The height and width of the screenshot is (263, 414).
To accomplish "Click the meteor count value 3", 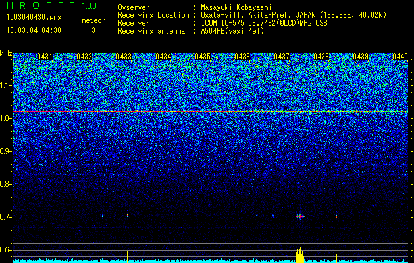I will pos(93,30).
